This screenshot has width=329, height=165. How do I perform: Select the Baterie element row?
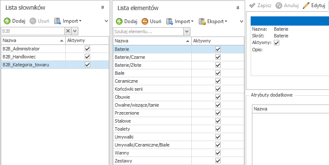click(x=179, y=49)
